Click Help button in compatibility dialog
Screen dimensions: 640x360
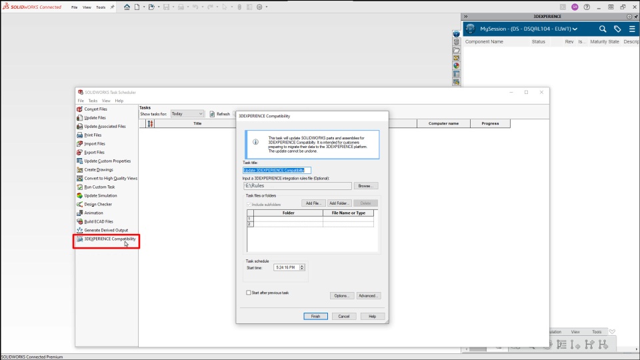pyautogui.click(x=372, y=316)
